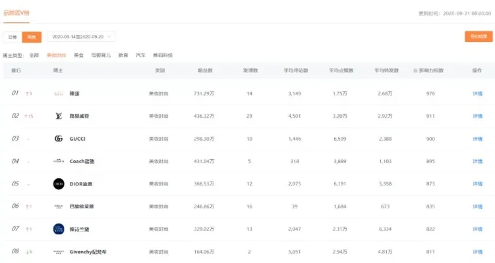Open the 品牌蓝V榜 tab

pyautogui.click(x=16, y=13)
